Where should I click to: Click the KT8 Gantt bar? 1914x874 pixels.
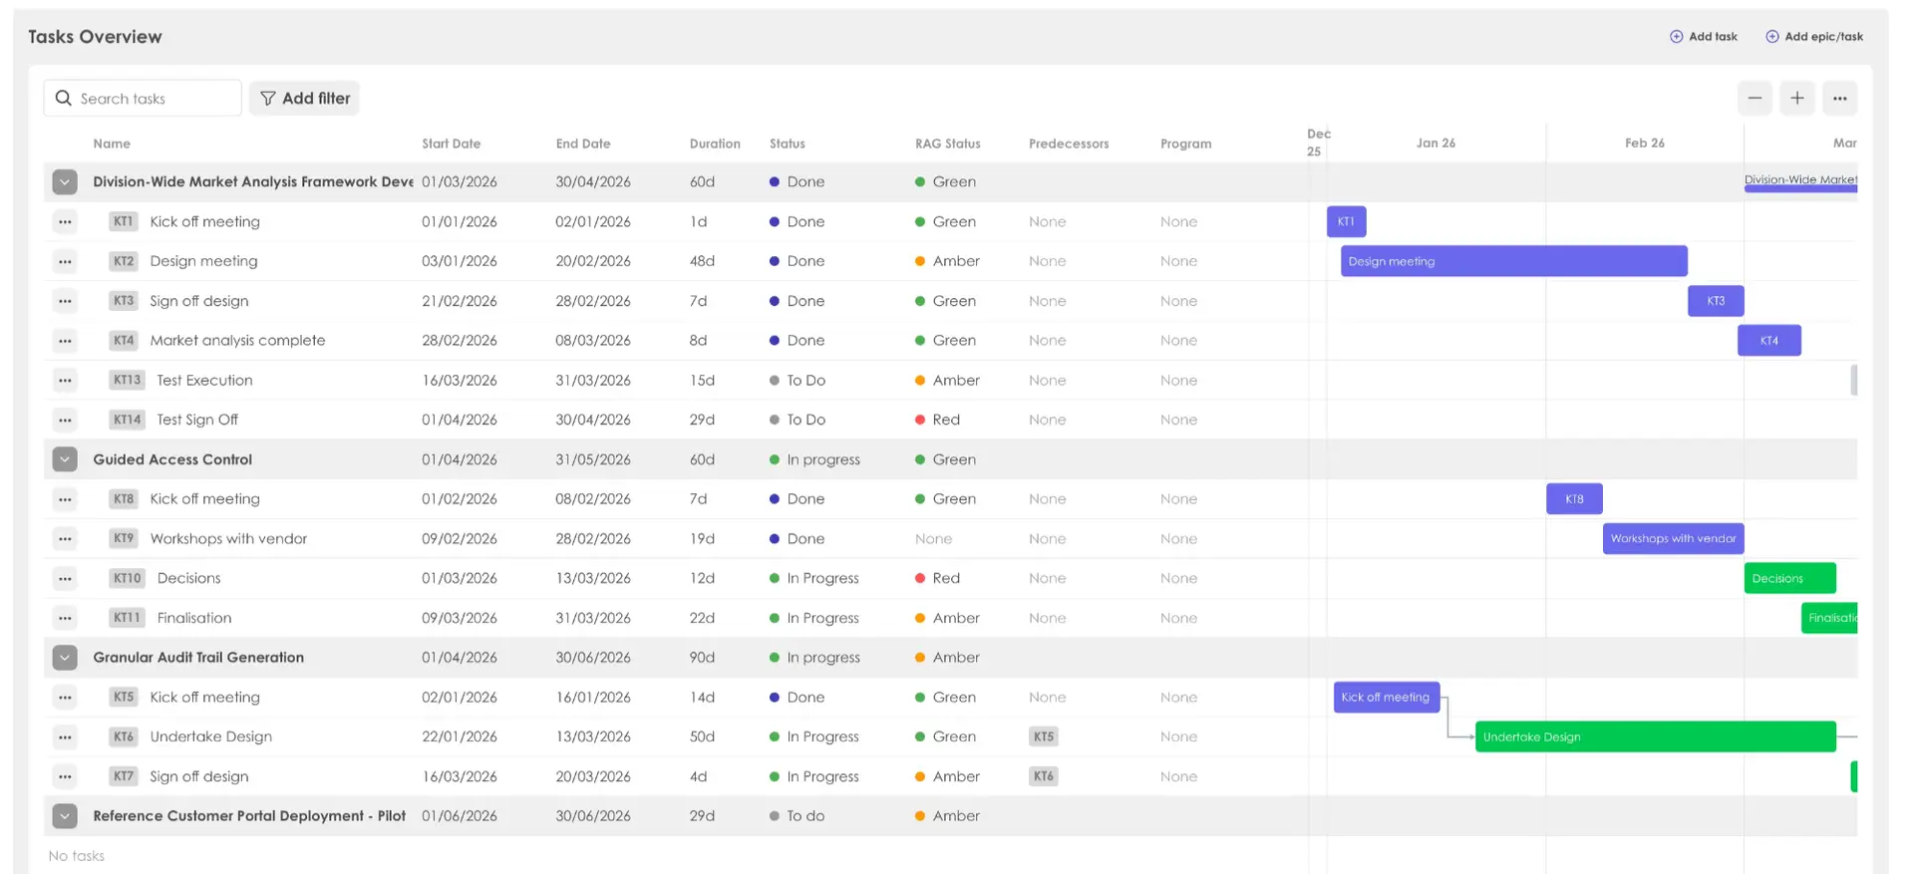tap(1574, 499)
